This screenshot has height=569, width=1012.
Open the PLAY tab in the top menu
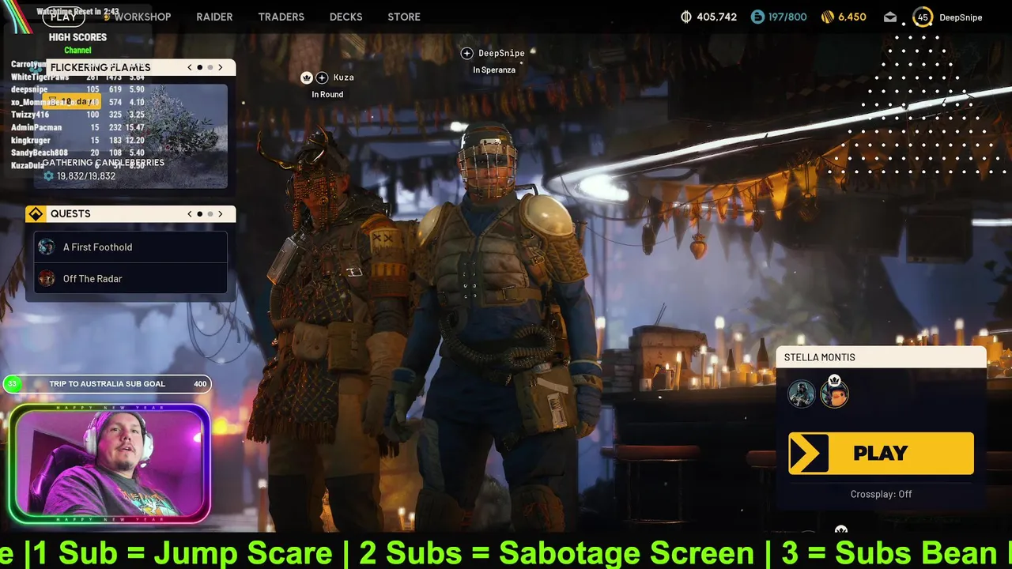pyautogui.click(x=63, y=17)
